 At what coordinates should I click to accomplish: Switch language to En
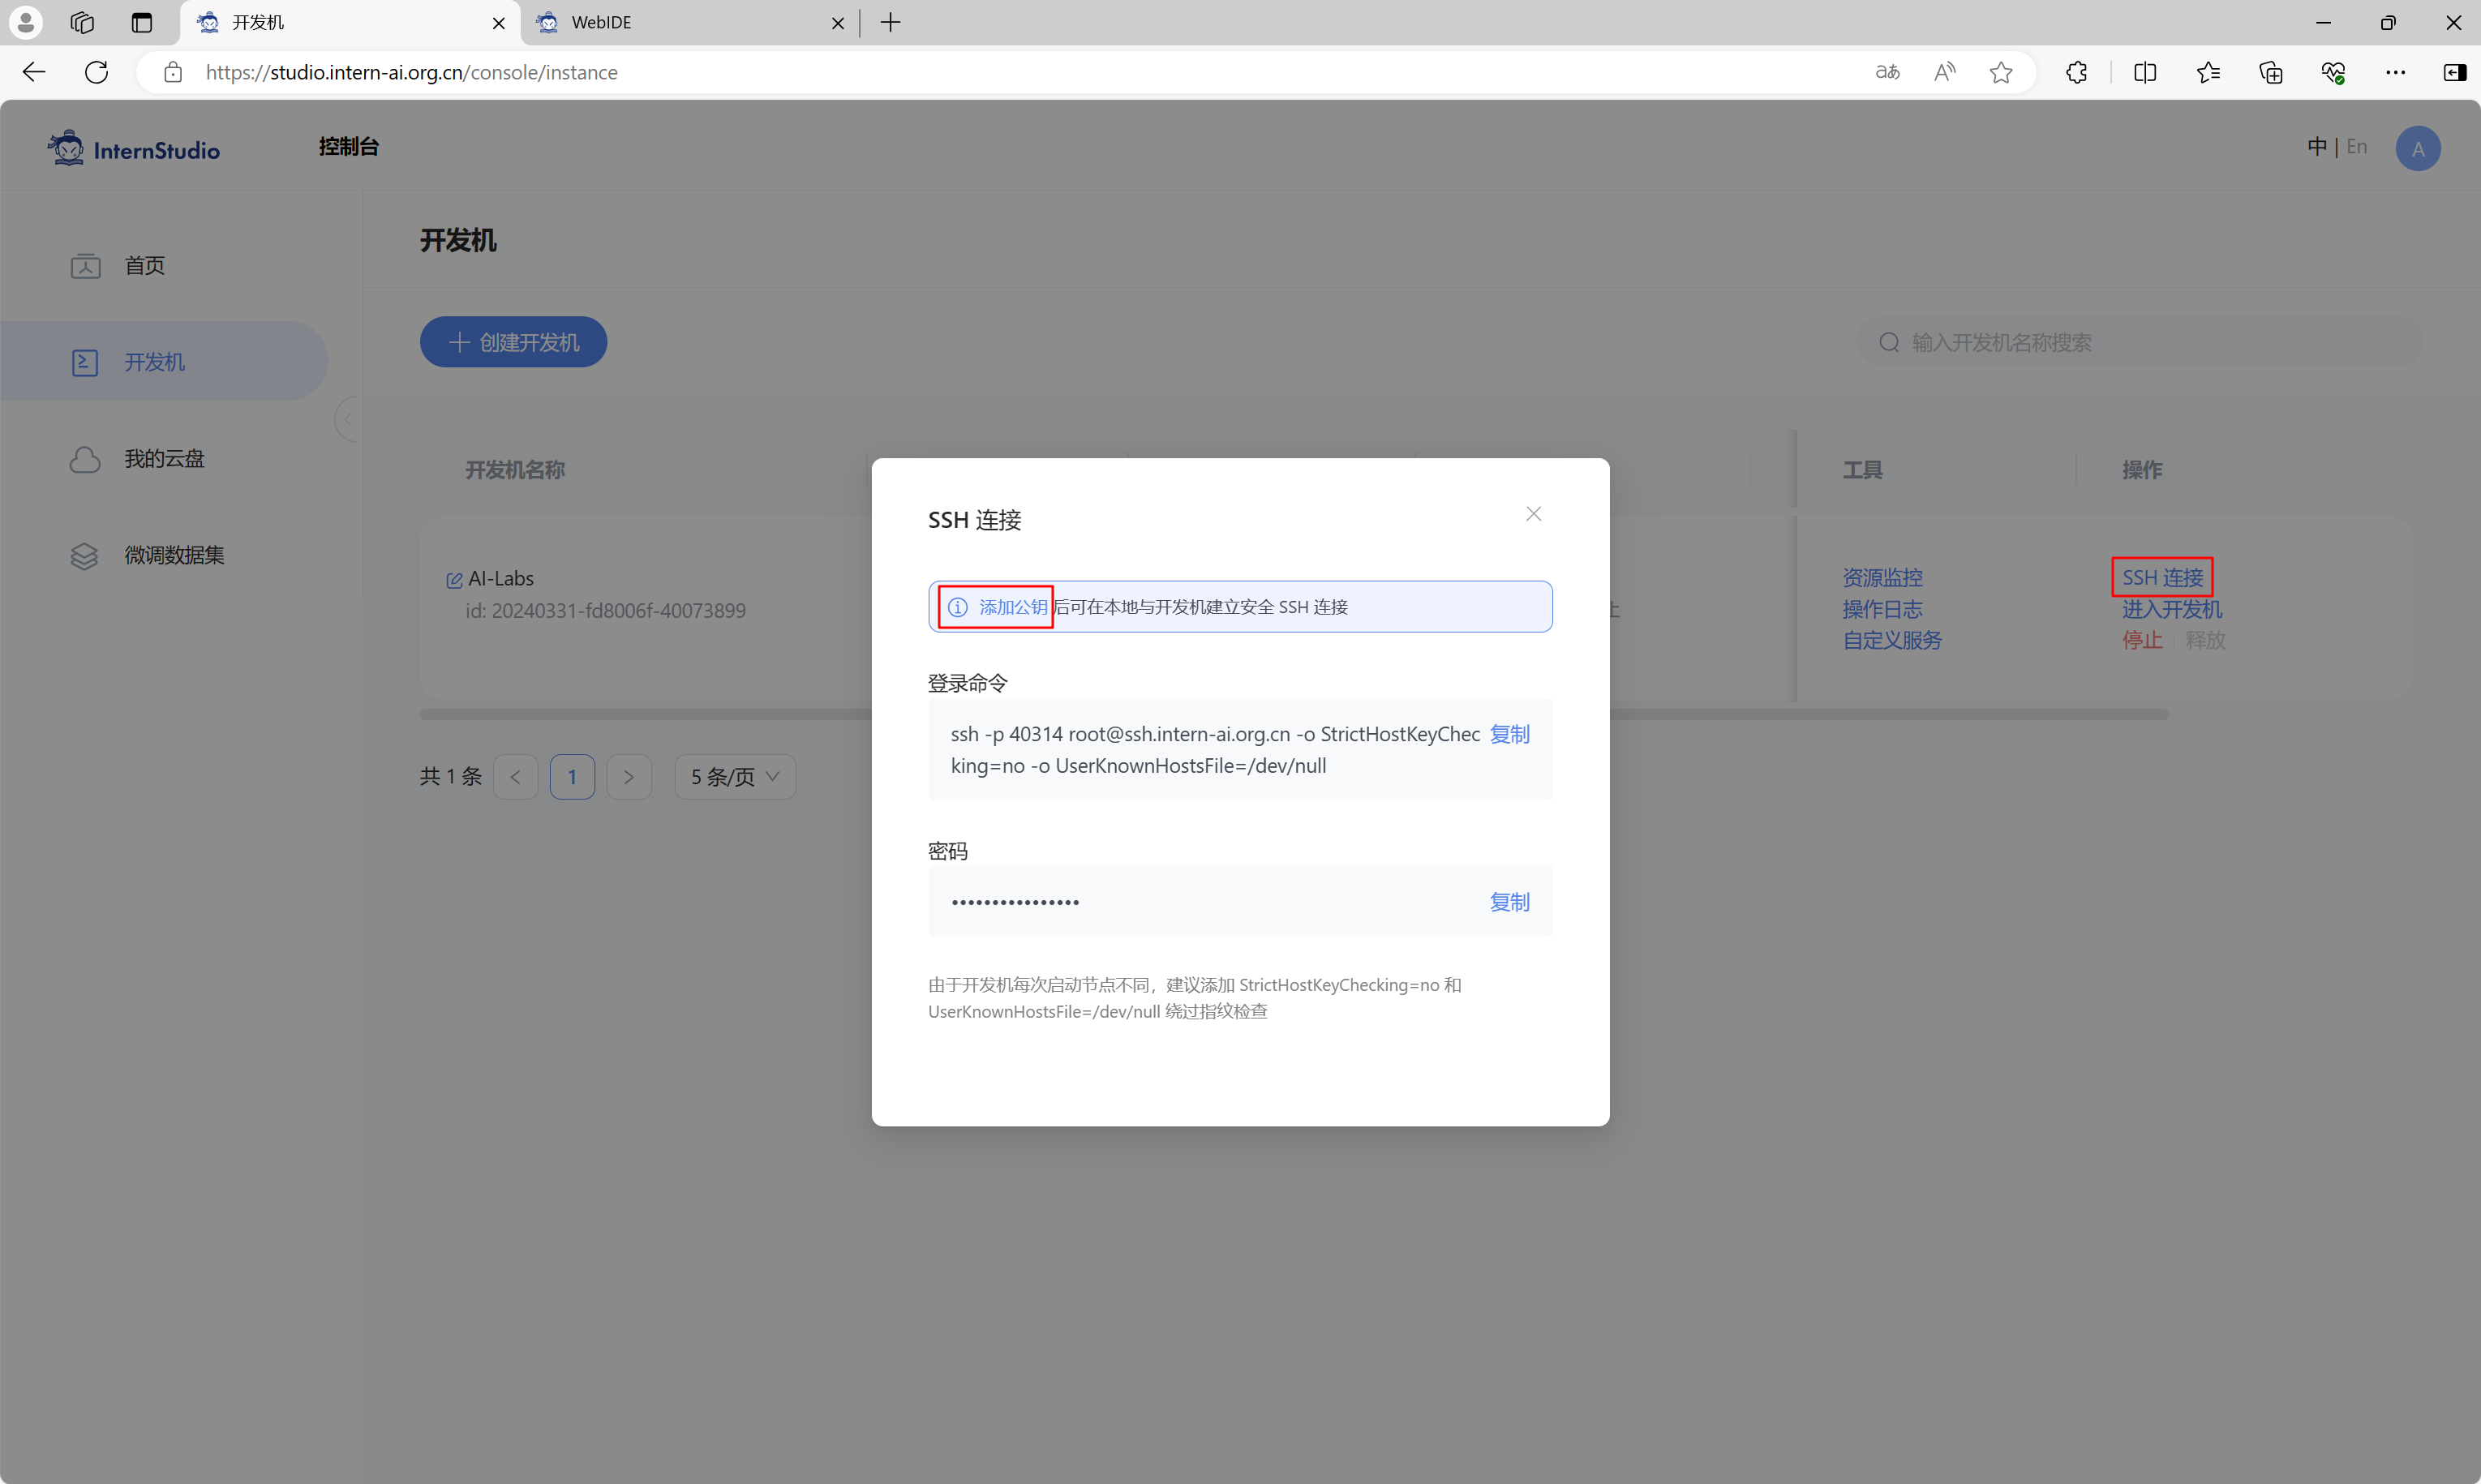[x=2357, y=147]
